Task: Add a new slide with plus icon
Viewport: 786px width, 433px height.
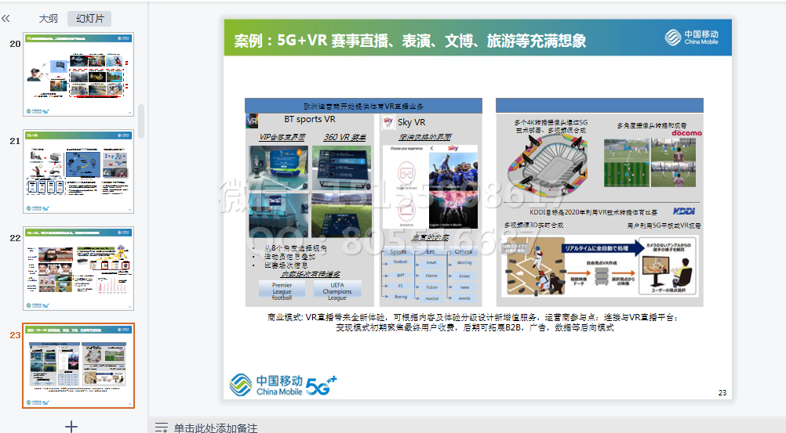Action: 71,426
